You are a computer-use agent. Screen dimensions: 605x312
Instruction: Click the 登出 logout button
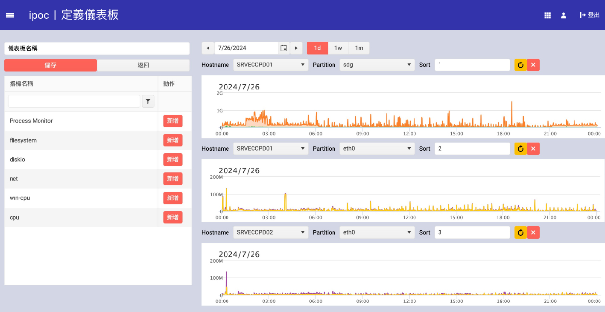[x=590, y=15]
